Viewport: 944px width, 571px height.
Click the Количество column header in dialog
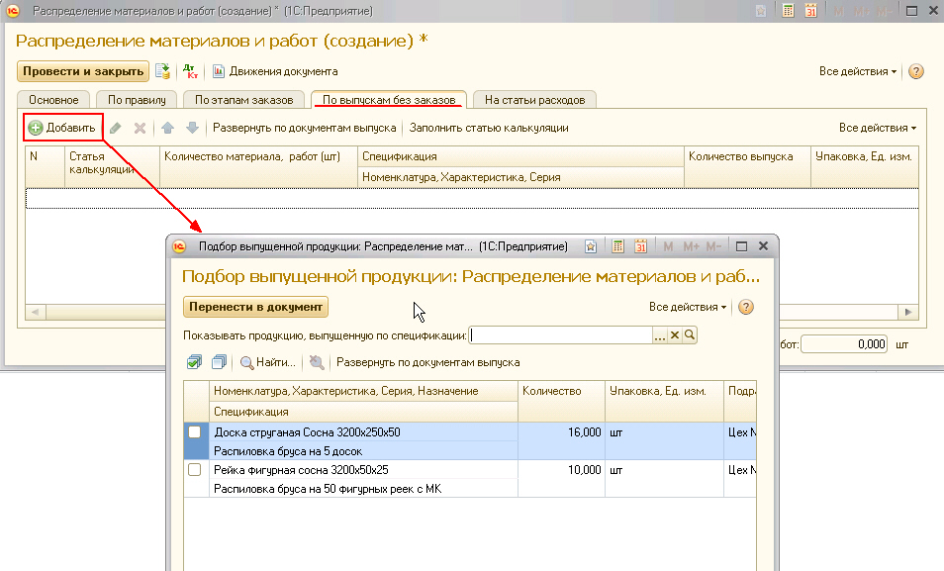(x=561, y=401)
